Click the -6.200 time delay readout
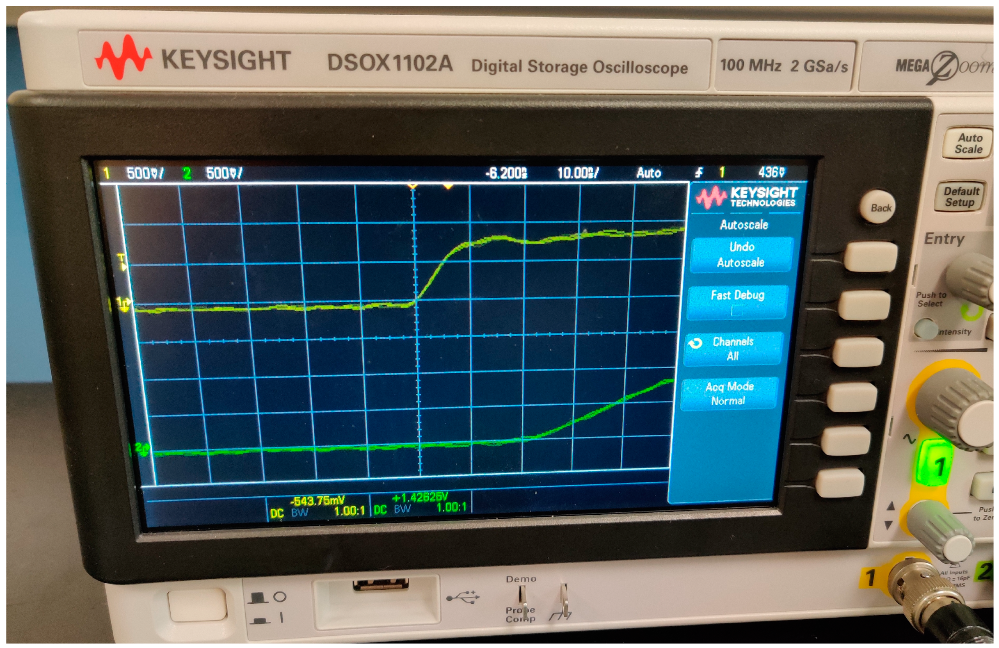999x648 pixels. pyautogui.click(x=506, y=173)
